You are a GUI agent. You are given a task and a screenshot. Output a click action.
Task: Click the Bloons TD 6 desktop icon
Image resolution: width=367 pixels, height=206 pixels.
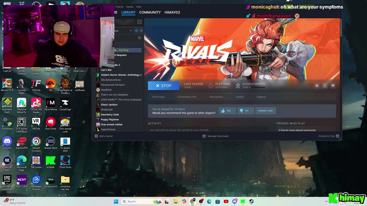point(7,86)
